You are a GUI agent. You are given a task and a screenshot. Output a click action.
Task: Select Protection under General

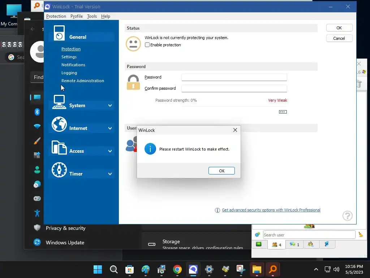(71, 49)
